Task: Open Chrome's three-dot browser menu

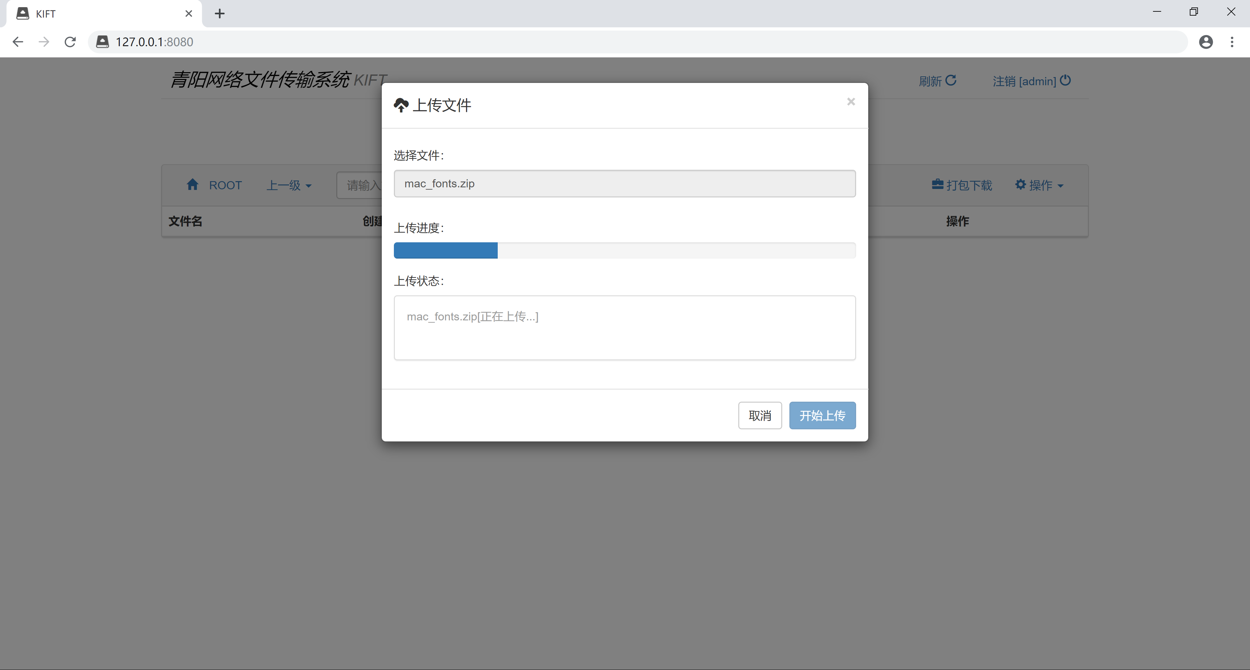Action: pos(1232,42)
